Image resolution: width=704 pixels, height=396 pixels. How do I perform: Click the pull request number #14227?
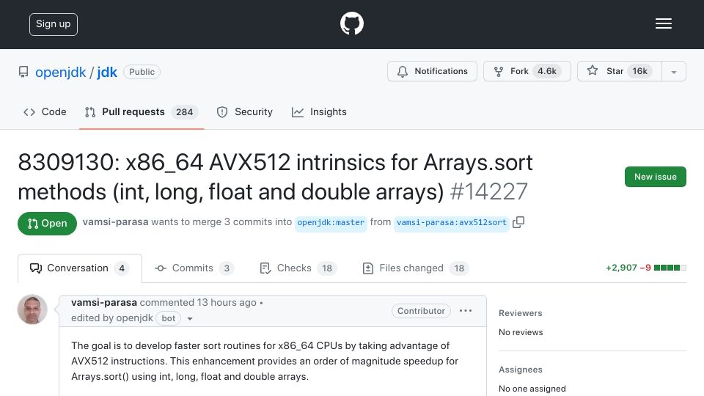[x=489, y=192]
